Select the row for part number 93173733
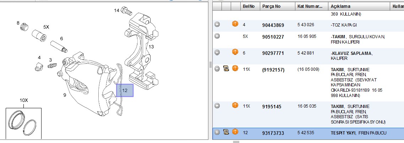The height and width of the screenshot is (143, 404). [308, 133]
